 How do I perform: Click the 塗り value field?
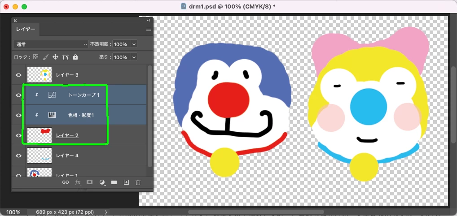point(121,57)
